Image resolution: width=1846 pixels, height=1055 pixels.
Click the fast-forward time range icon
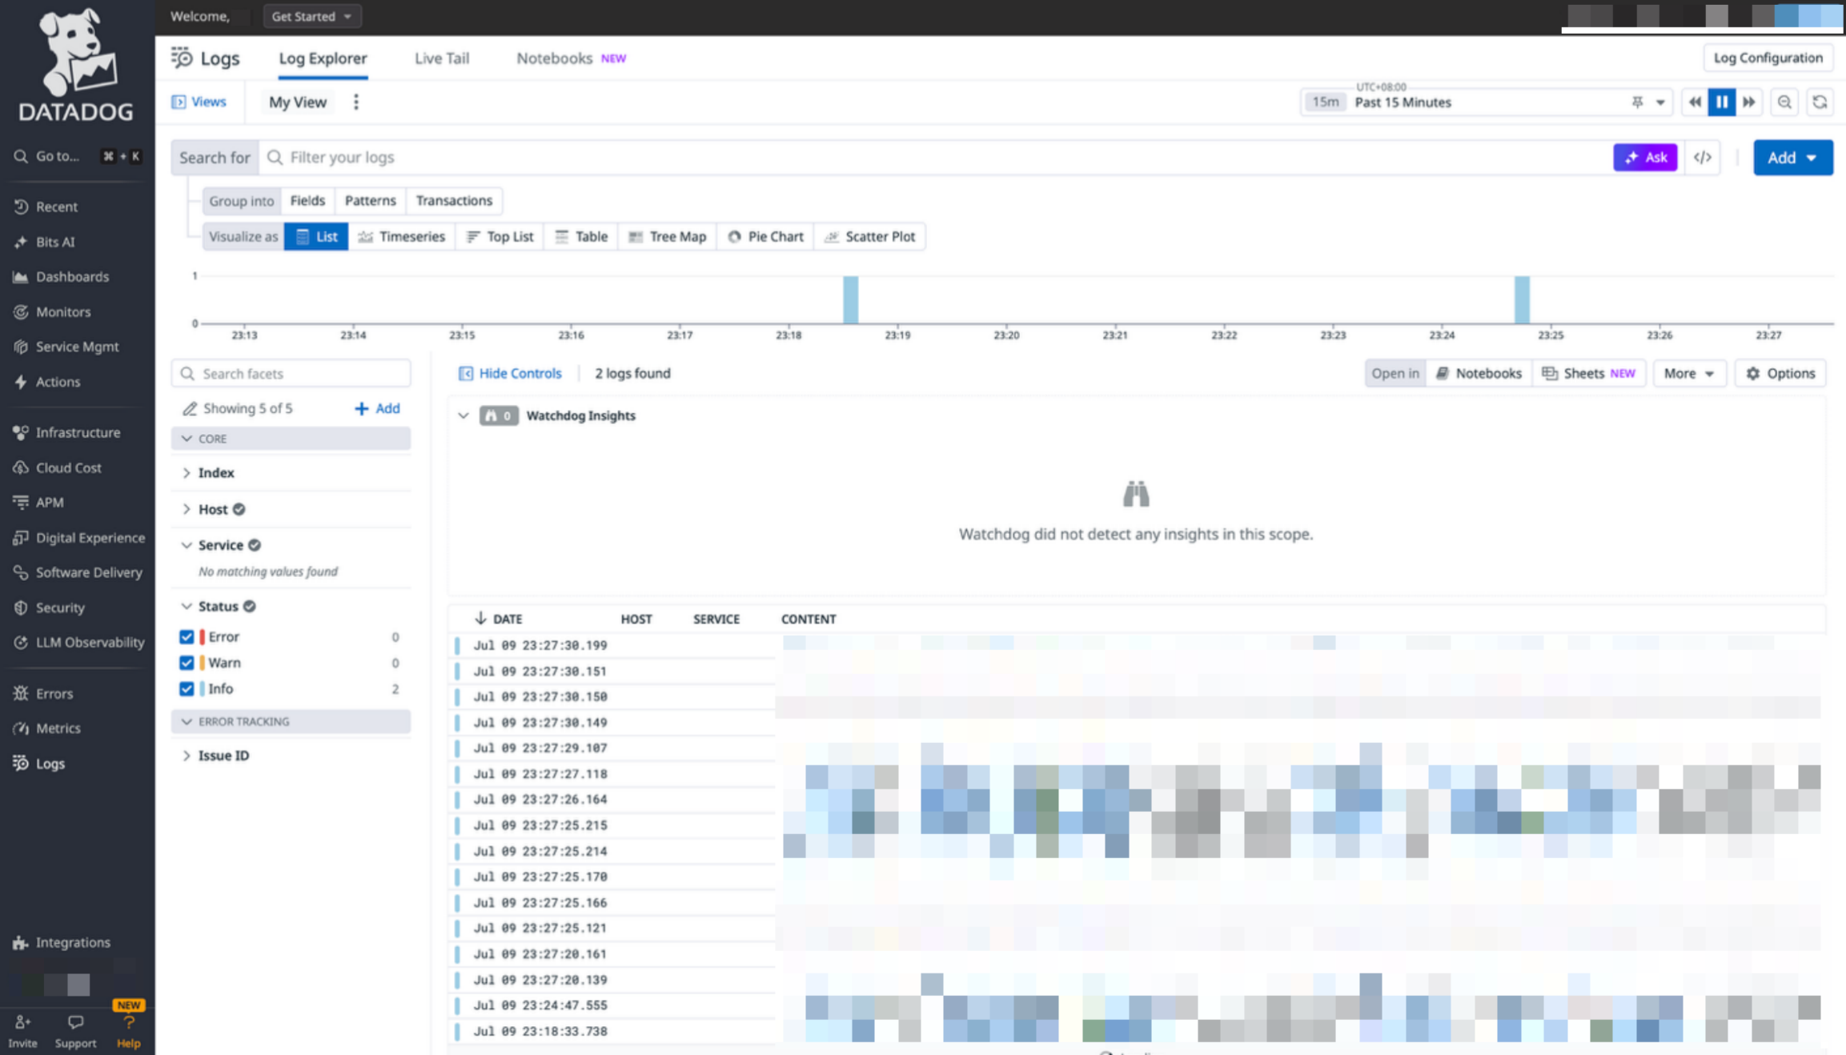pyautogui.click(x=1749, y=102)
